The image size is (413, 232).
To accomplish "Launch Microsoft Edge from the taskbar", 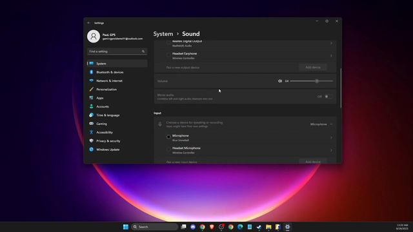I will pyautogui.click(x=240, y=227).
